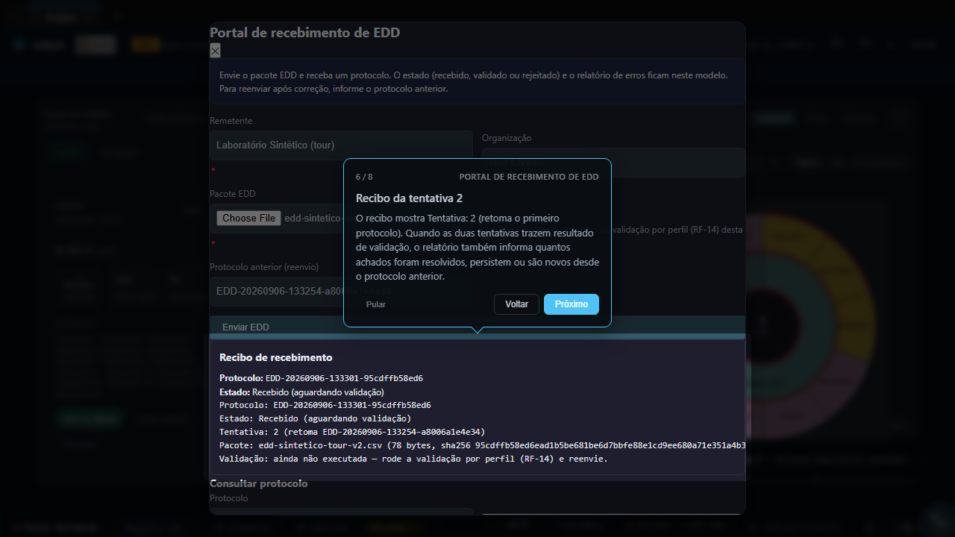
Task: Click the Choose File button
Action: 249,219
